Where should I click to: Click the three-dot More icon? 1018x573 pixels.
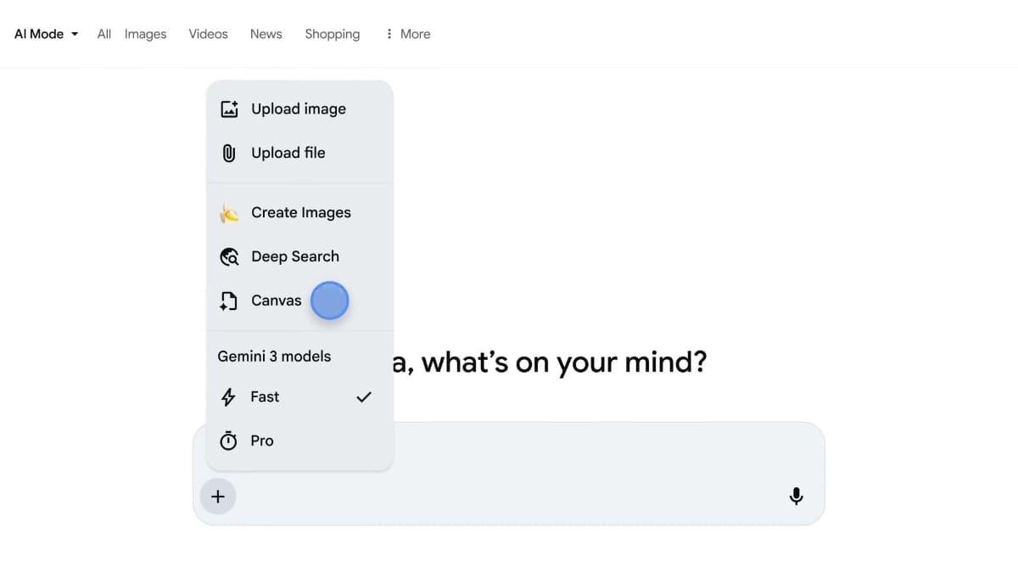tap(389, 34)
